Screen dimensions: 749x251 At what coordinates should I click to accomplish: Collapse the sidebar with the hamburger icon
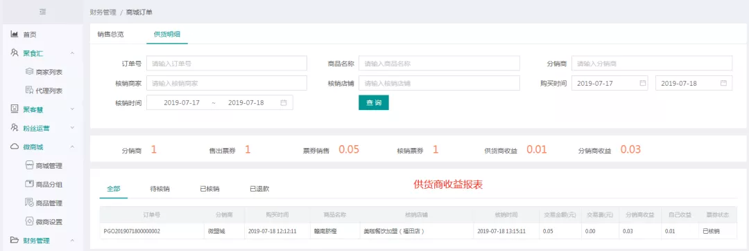[x=42, y=12]
